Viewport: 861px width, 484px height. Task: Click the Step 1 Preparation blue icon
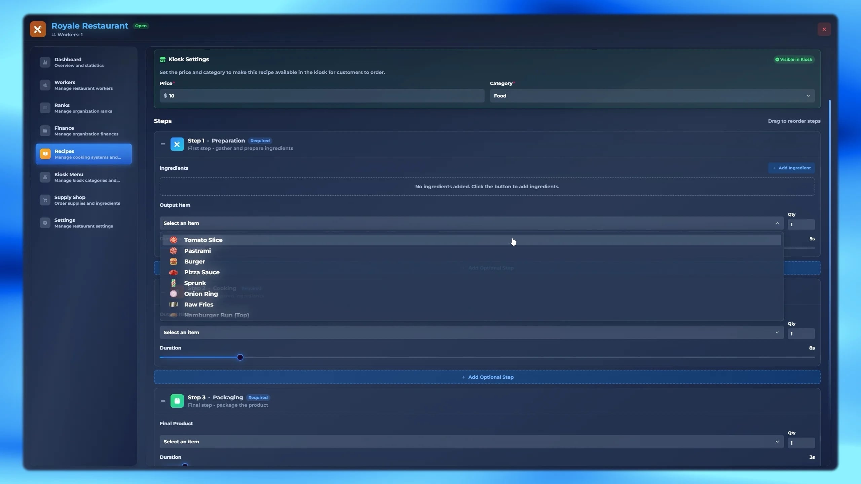point(177,144)
